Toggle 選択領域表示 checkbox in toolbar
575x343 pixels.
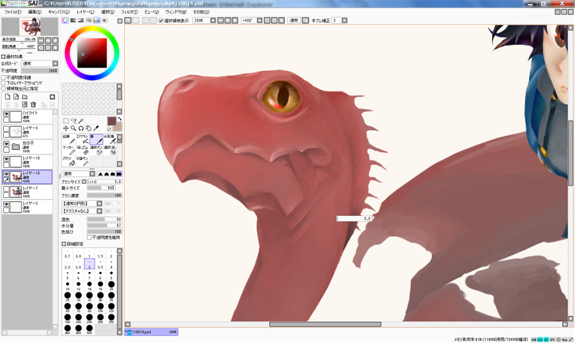coord(161,20)
